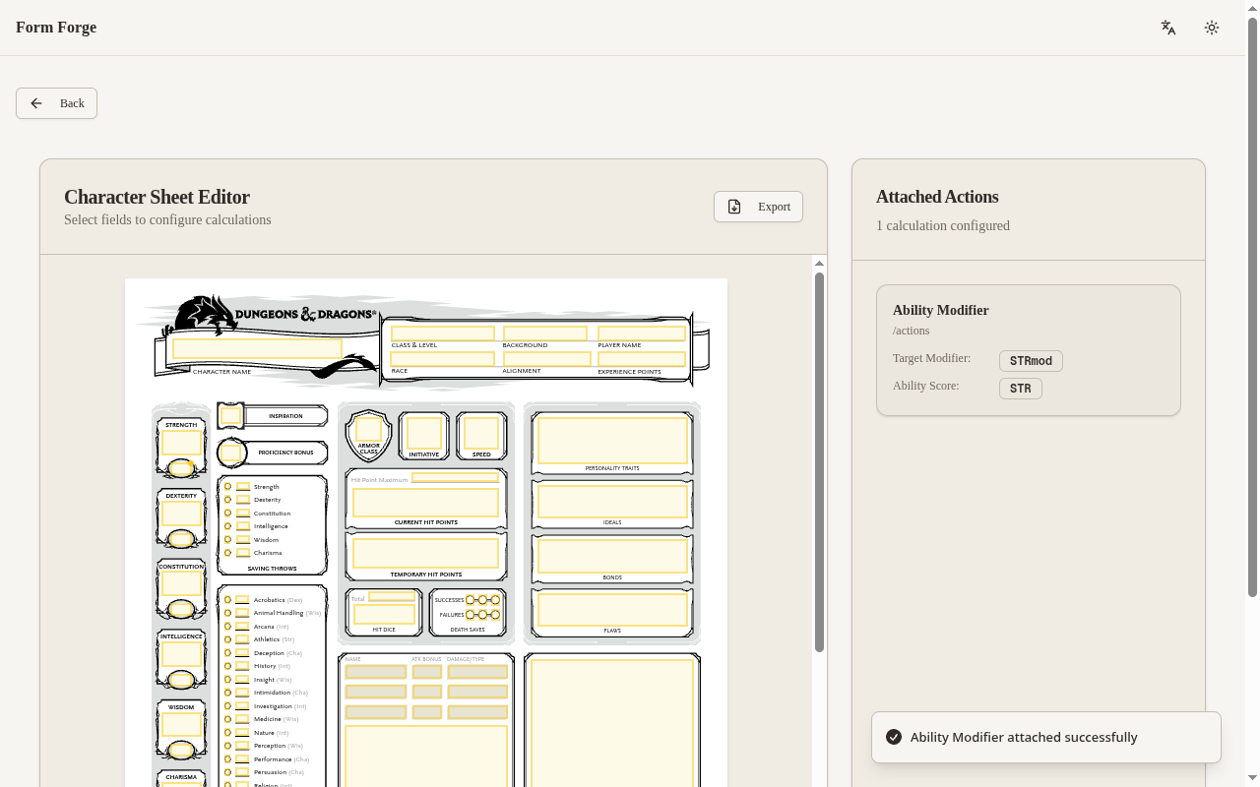Select the Strength modifier oval field

click(x=181, y=468)
